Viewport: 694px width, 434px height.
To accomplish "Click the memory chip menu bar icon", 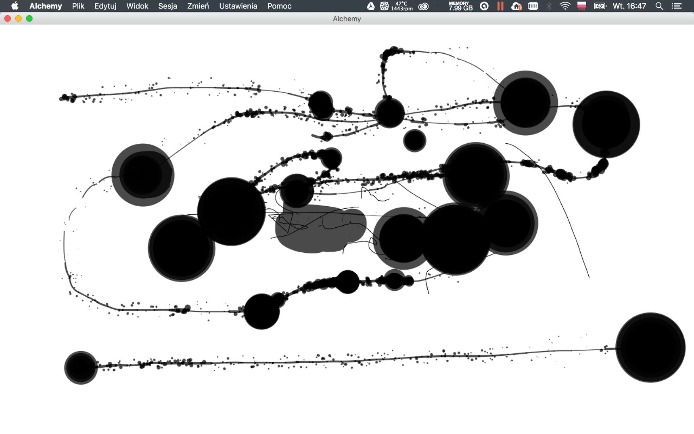I will [533, 6].
